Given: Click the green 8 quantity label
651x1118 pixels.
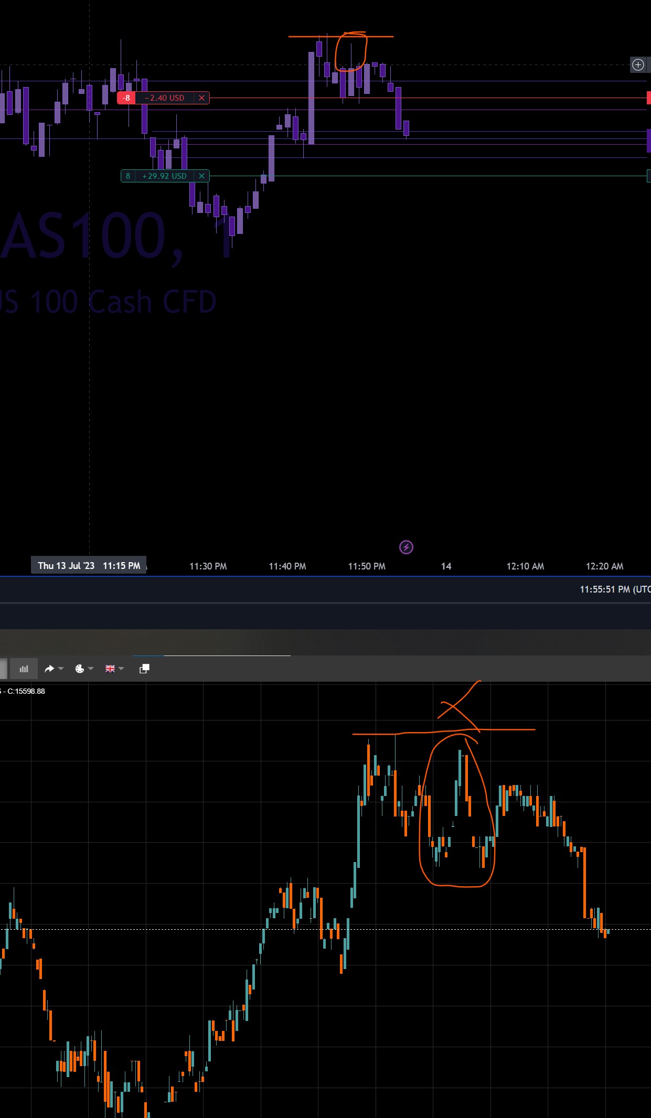Looking at the screenshot, I should [127, 176].
